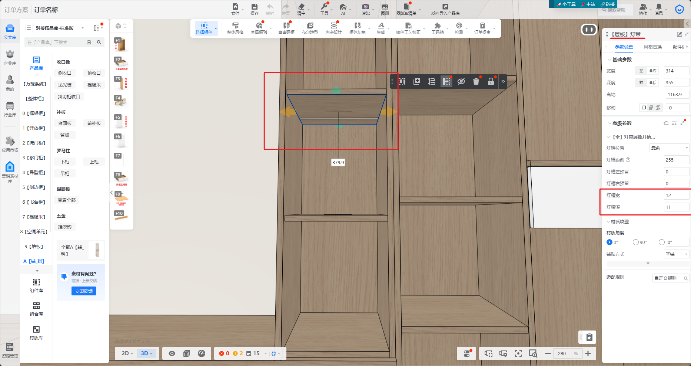Screen dimensions: 691x366
Task: Open the 产品库 tab in library panel
Action: click(x=36, y=63)
